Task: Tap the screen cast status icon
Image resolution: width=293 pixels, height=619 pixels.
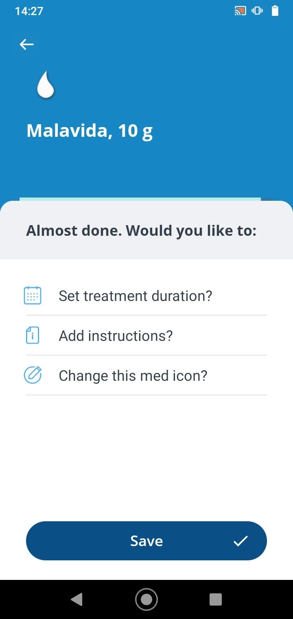Action: click(x=240, y=11)
